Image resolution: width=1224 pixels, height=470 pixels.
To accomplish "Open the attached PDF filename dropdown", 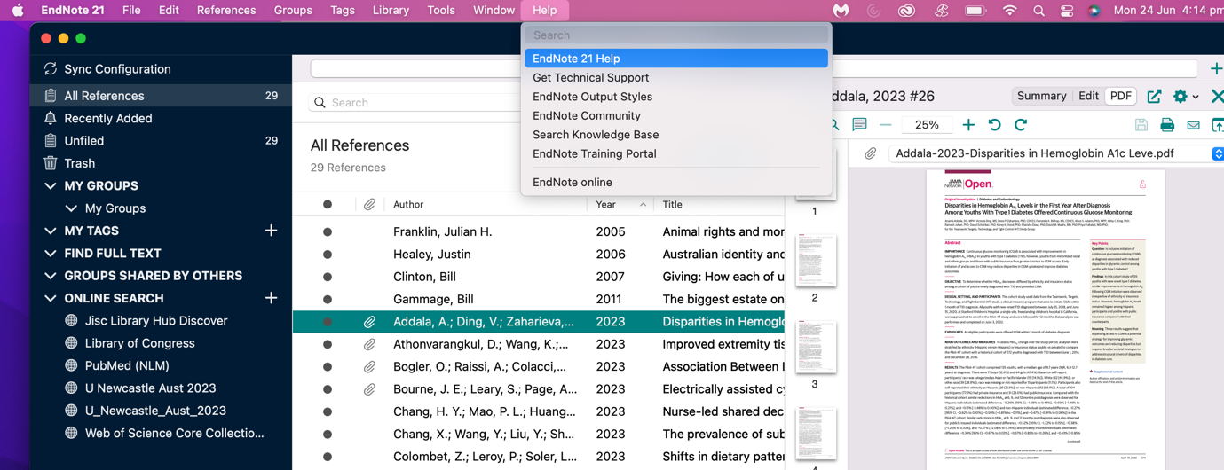I will click(1218, 153).
